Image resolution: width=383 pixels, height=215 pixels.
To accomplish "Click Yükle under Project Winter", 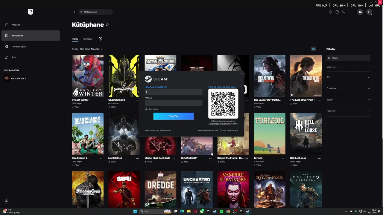I will pyautogui.click(x=76, y=107).
